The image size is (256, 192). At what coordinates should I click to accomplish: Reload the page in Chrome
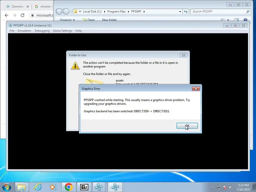22,15
